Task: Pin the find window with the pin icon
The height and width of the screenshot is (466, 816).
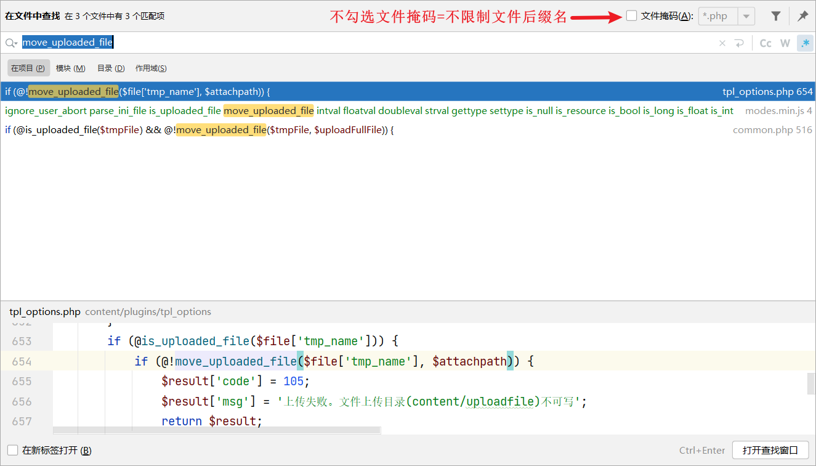Action: click(x=803, y=17)
